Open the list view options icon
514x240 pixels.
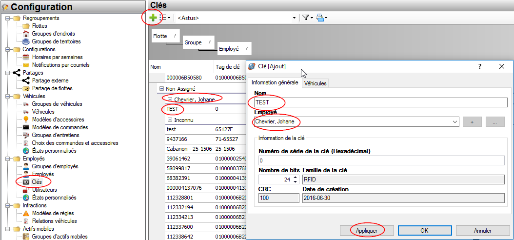coord(164,18)
